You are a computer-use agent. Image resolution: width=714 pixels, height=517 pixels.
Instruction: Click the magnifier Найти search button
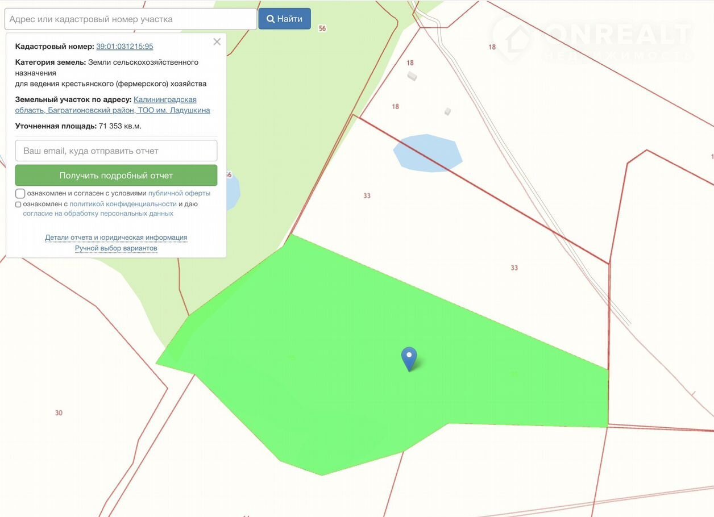point(284,19)
